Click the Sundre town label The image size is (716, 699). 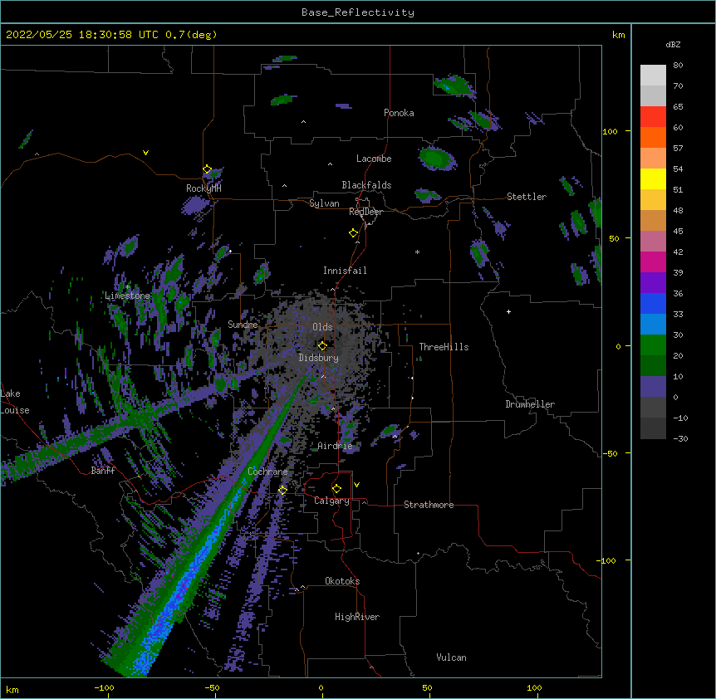(243, 325)
